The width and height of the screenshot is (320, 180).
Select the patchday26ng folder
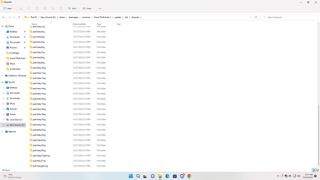[x=39, y=150]
